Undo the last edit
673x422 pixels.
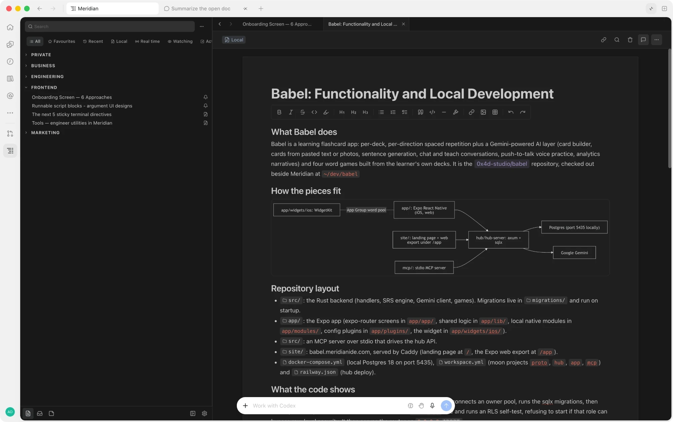[x=511, y=112]
